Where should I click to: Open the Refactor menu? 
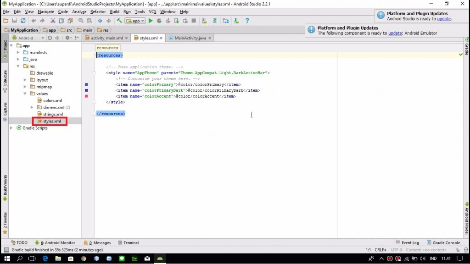(x=98, y=11)
